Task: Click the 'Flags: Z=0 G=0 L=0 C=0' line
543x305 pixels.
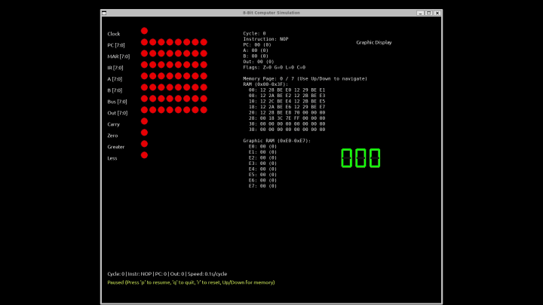Action: pyautogui.click(x=275, y=68)
